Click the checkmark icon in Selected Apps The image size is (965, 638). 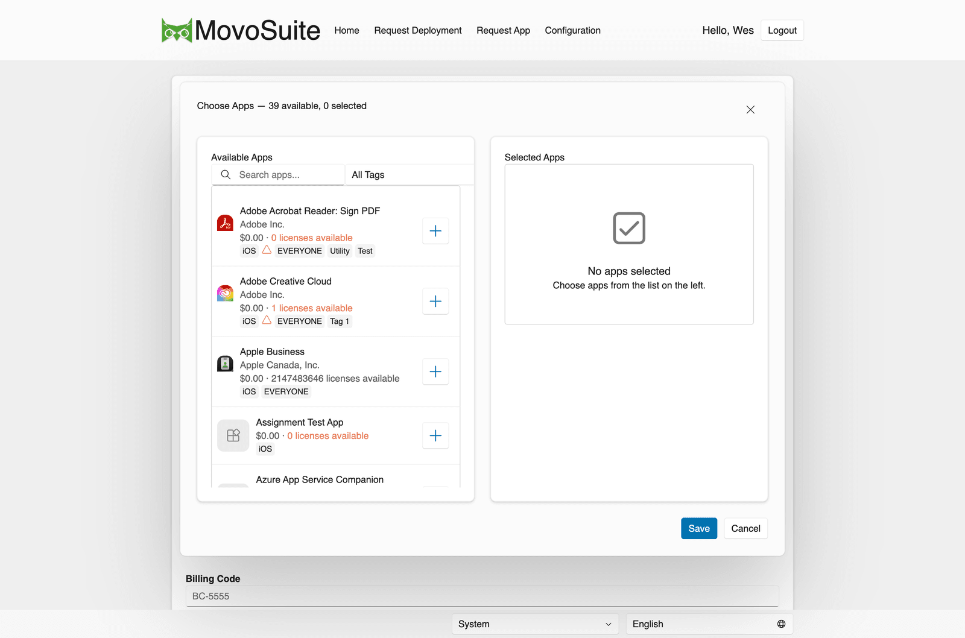tap(629, 228)
